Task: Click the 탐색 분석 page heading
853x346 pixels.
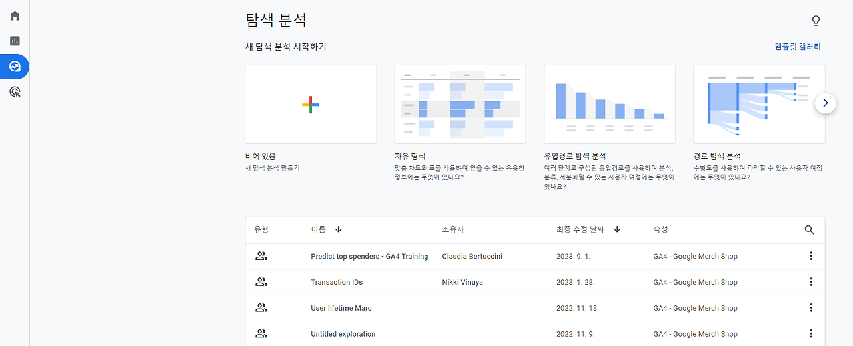Action: [275, 20]
